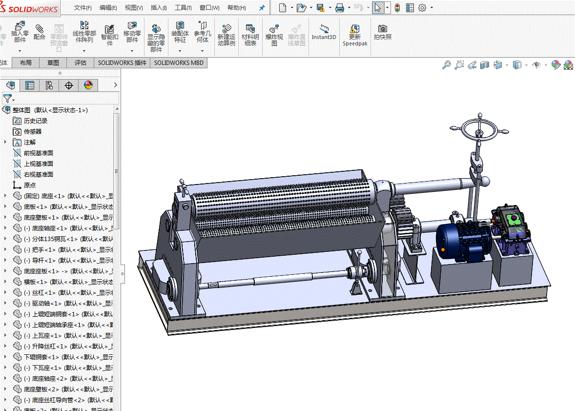The image size is (575, 411).
Task: Click the 配合 (Mate) tool icon
Action: tap(40, 29)
